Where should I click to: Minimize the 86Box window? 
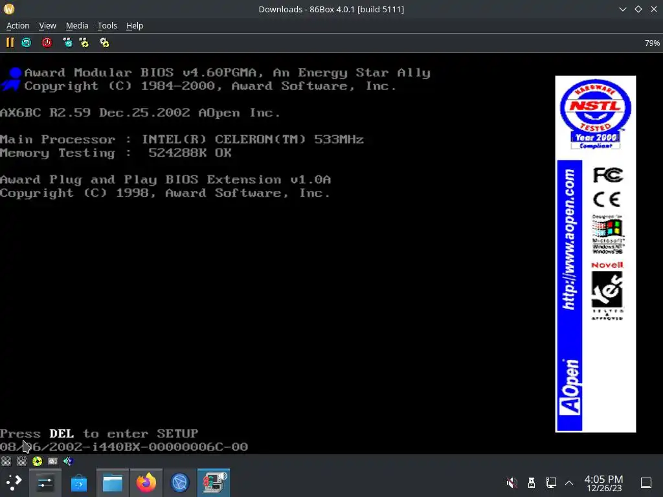coord(622,9)
